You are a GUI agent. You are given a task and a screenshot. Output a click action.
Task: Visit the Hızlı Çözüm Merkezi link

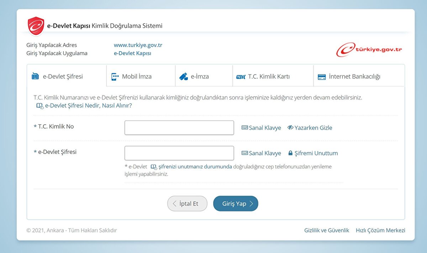tap(380, 230)
